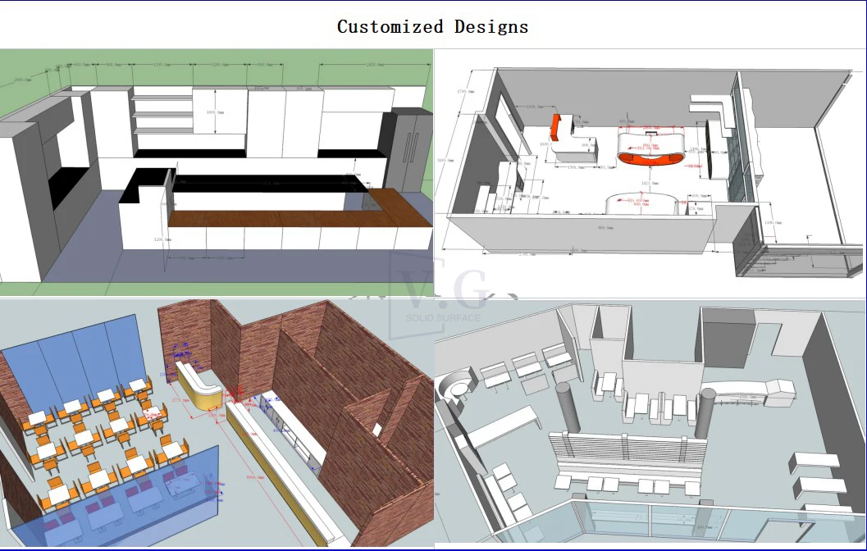
Task: Click the Customized Designs heading
Action: (x=433, y=26)
